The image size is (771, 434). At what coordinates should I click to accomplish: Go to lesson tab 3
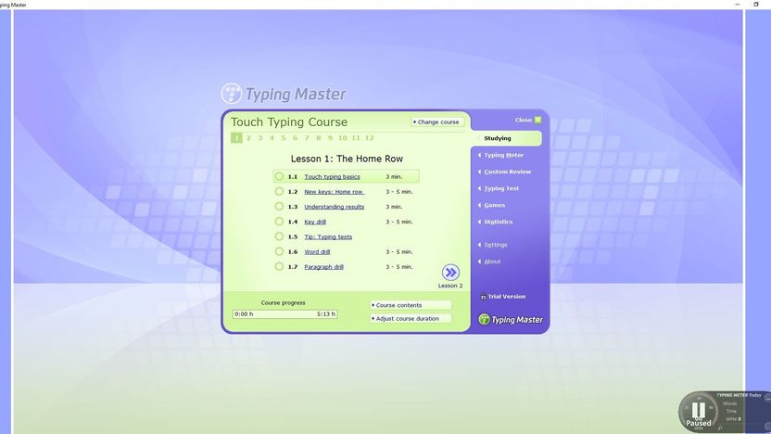(x=260, y=138)
